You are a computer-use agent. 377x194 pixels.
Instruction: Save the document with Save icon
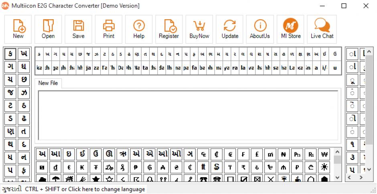[x=78, y=29]
